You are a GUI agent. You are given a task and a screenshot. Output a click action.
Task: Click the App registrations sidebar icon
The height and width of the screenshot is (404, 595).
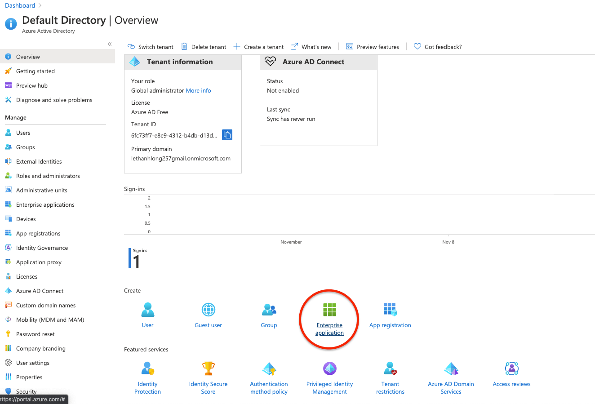(8, 233)
